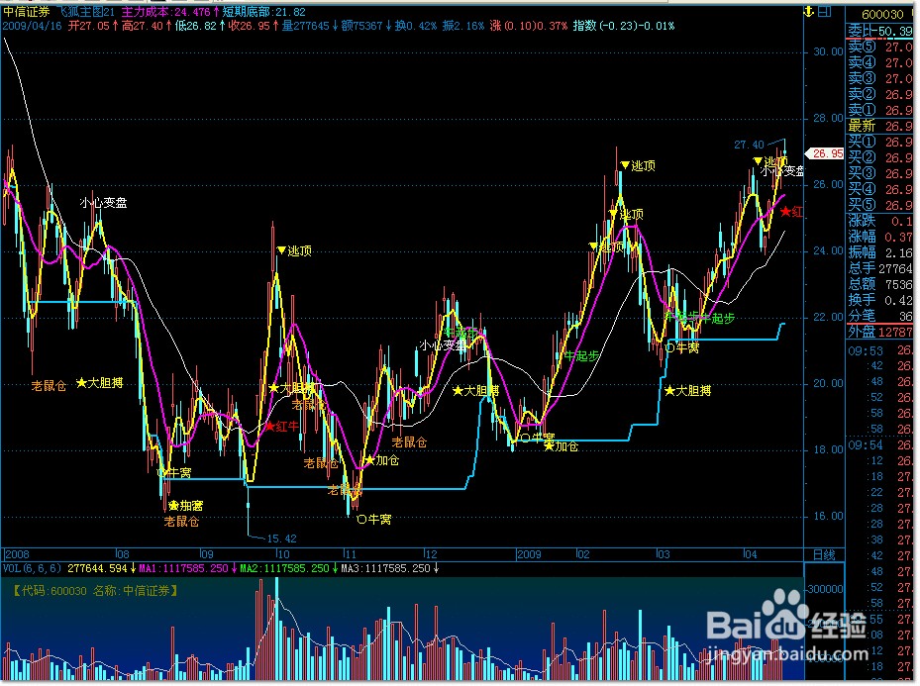Click the 22.00 price axis label
The height and width of the screenshot is (686, 920).
[828, 317]
